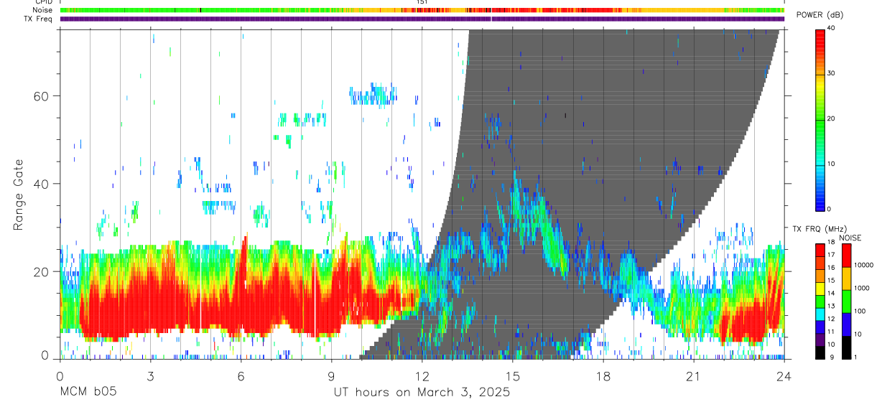Click the '10000' label in NOISE legend
Image resolution: width=882 pixels, height=407 pixels.
pos(864,266)
